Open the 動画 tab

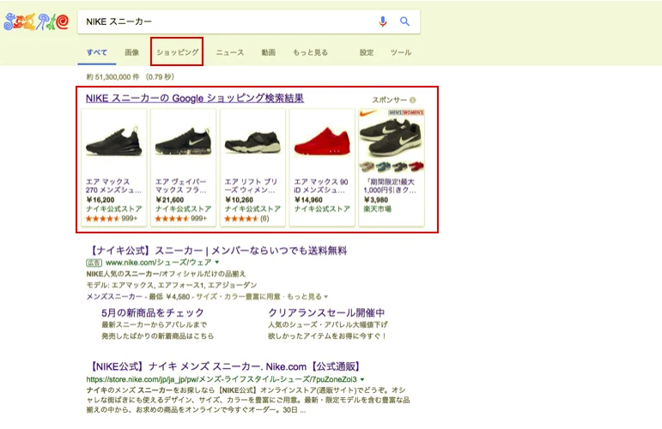(268, 52)
